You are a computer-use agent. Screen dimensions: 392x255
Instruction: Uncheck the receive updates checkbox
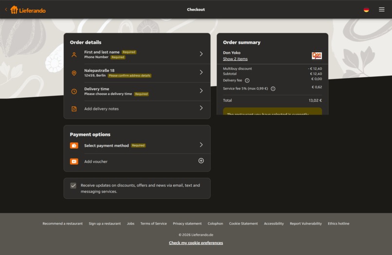coord(73,186)
